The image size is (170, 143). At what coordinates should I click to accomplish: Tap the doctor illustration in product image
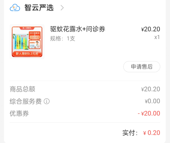[35, 44]
